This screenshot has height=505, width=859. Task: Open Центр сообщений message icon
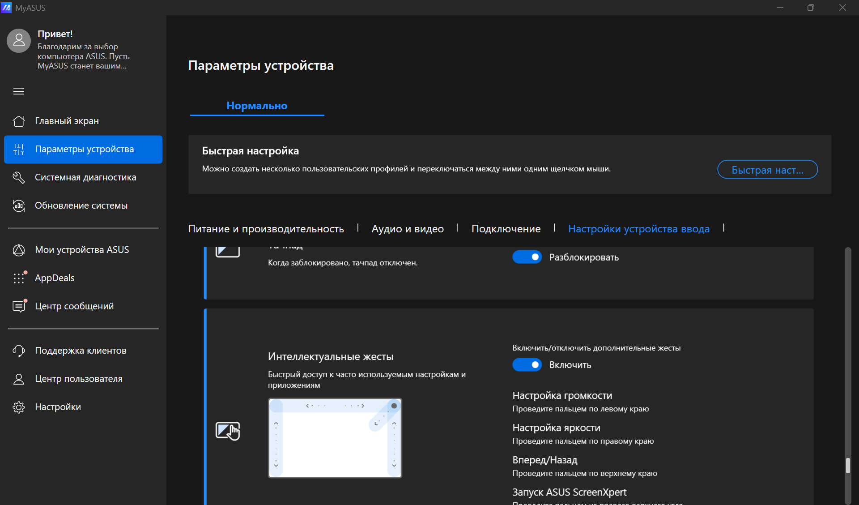[x=19, y=306]
